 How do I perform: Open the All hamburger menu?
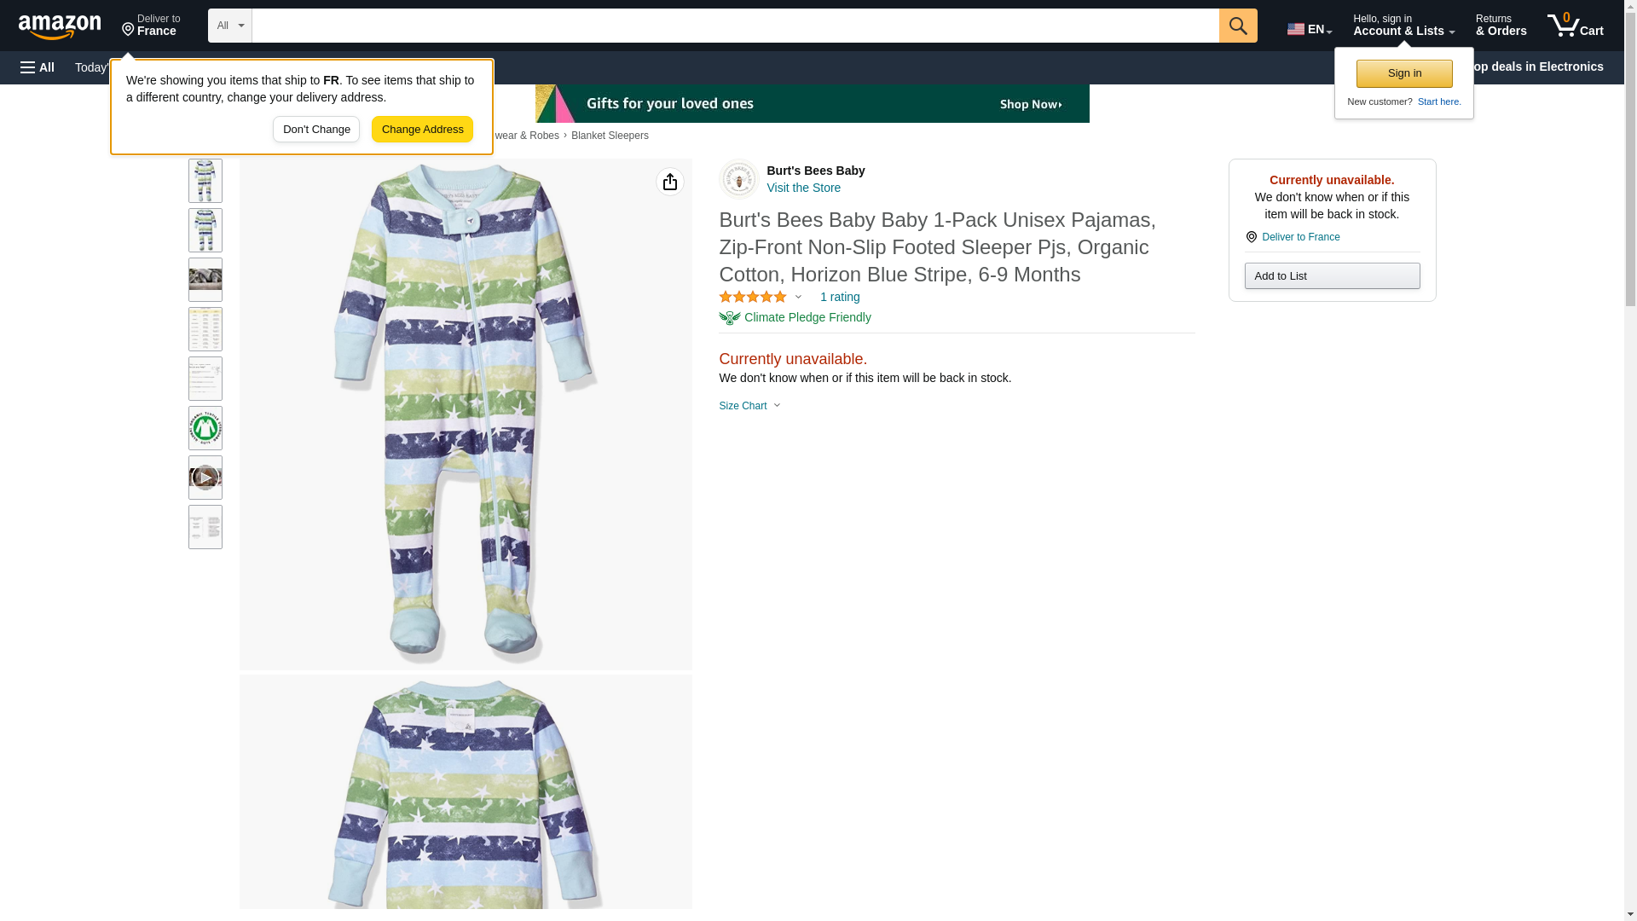[x=38, y=67]
